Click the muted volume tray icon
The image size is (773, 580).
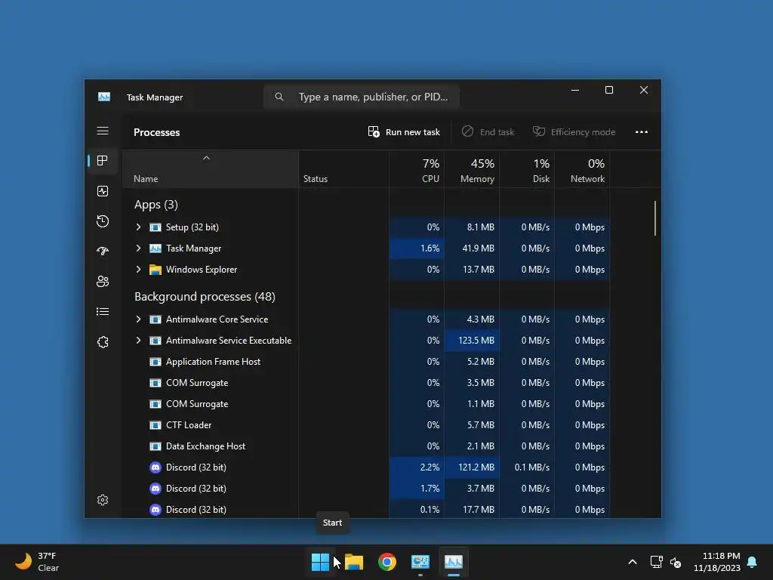pyautogui.click(x=676, y=562)
